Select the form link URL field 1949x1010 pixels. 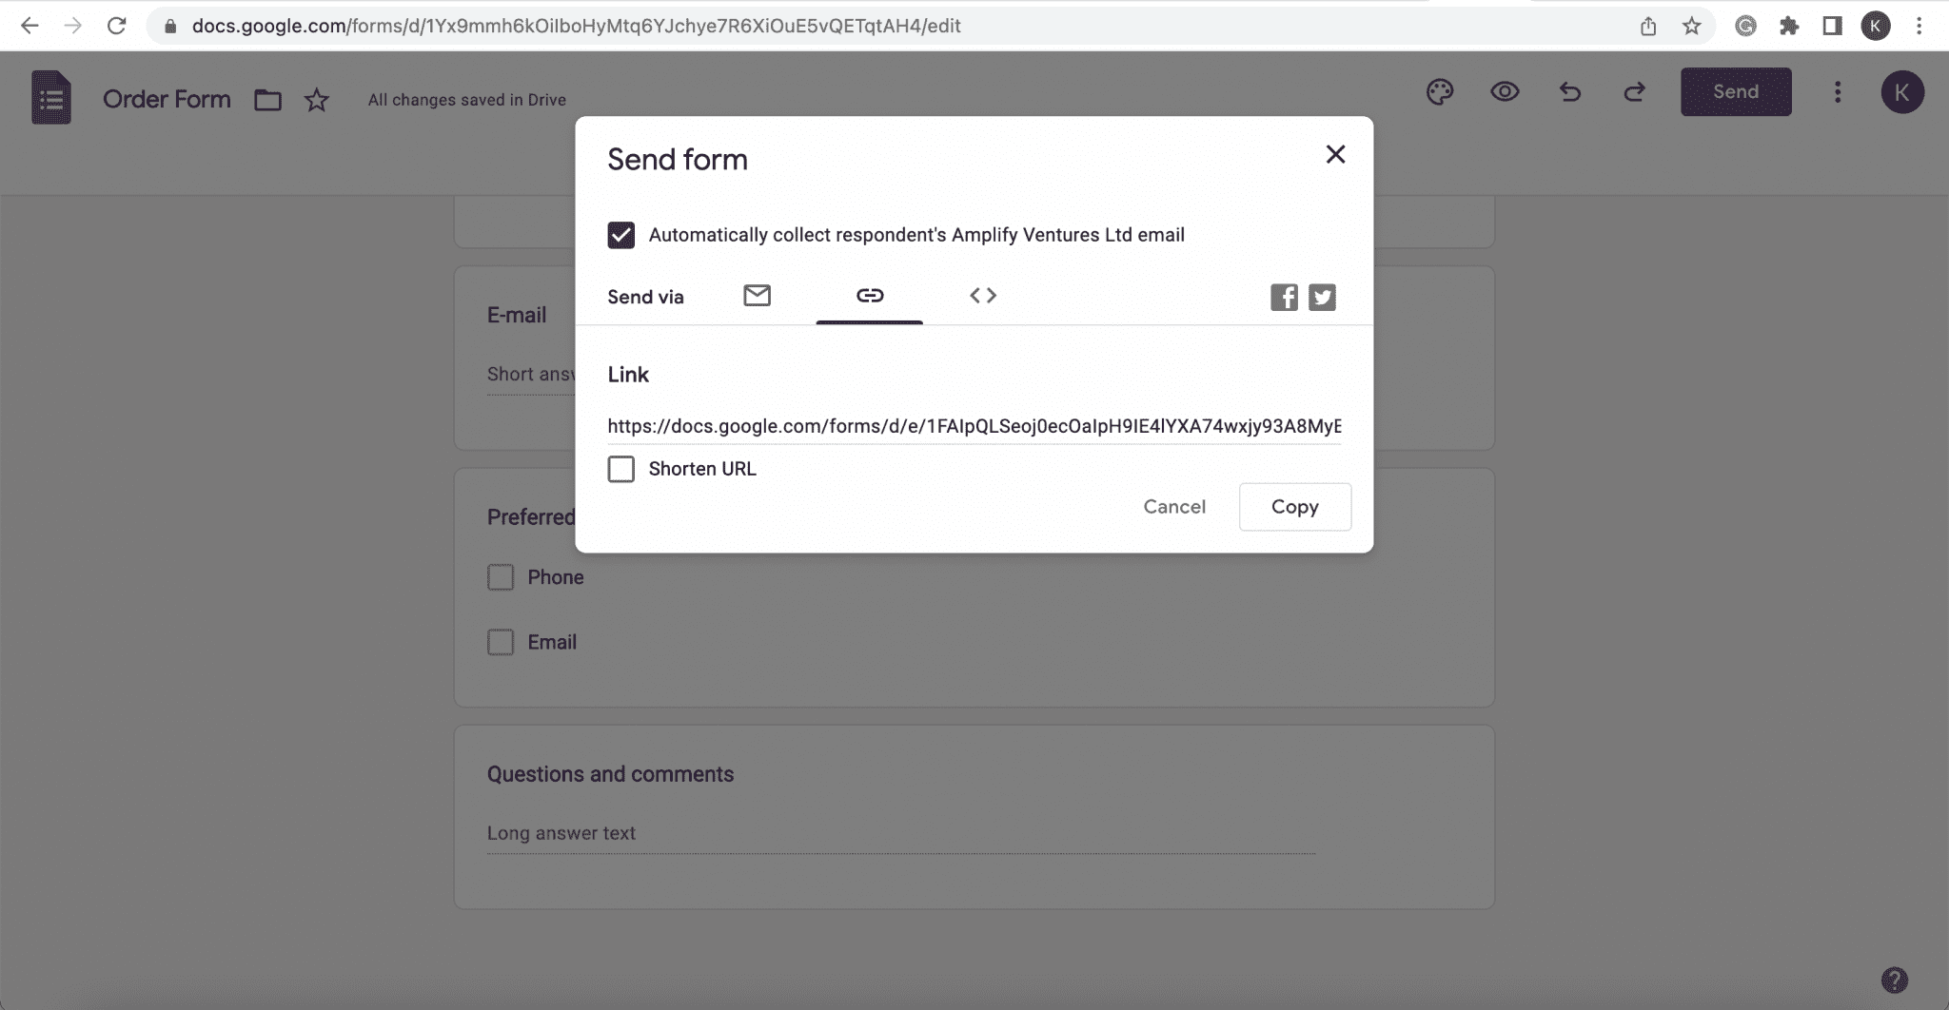pos(974,426)
